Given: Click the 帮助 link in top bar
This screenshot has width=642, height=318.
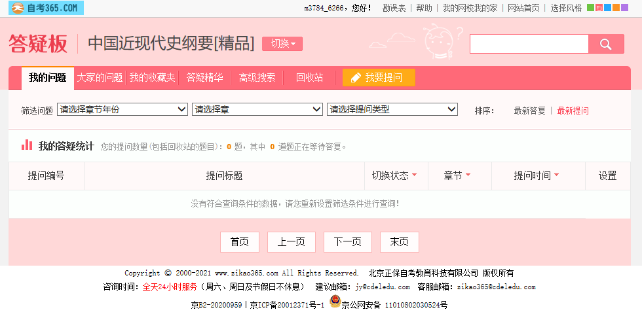Looking at the screenshot, I should [x=424, y=8].
